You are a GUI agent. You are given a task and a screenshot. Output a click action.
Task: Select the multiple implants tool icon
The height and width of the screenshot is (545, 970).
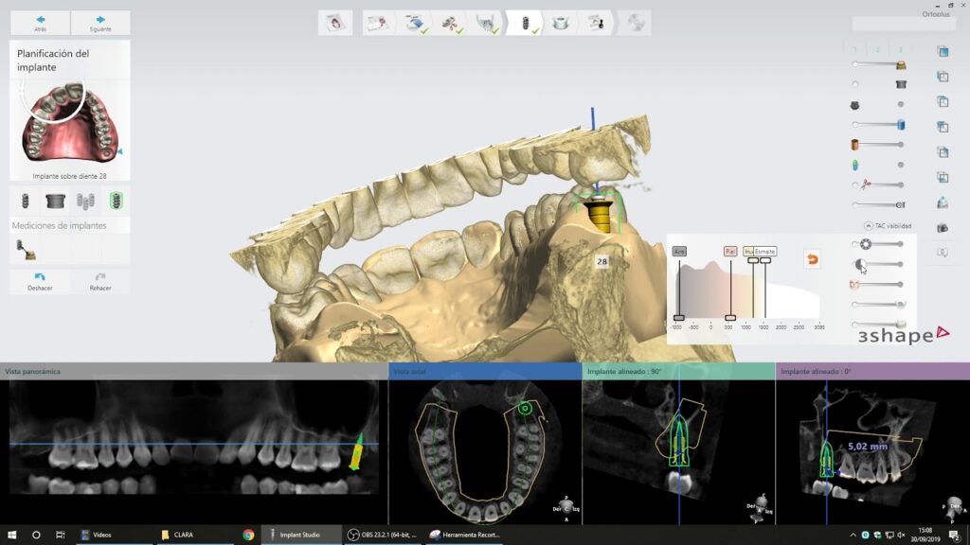coord(85,201)
